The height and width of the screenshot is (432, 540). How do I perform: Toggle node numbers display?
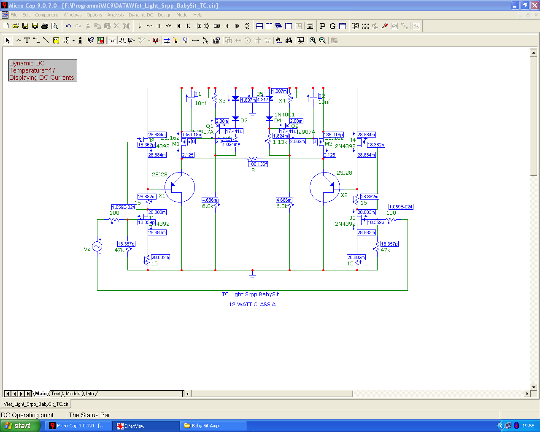(132, 40)
